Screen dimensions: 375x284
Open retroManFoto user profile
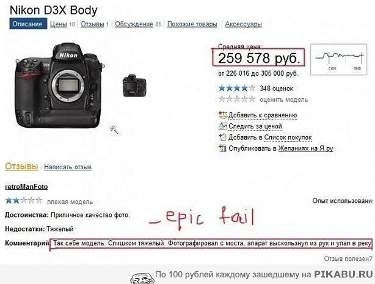[26, 187]
